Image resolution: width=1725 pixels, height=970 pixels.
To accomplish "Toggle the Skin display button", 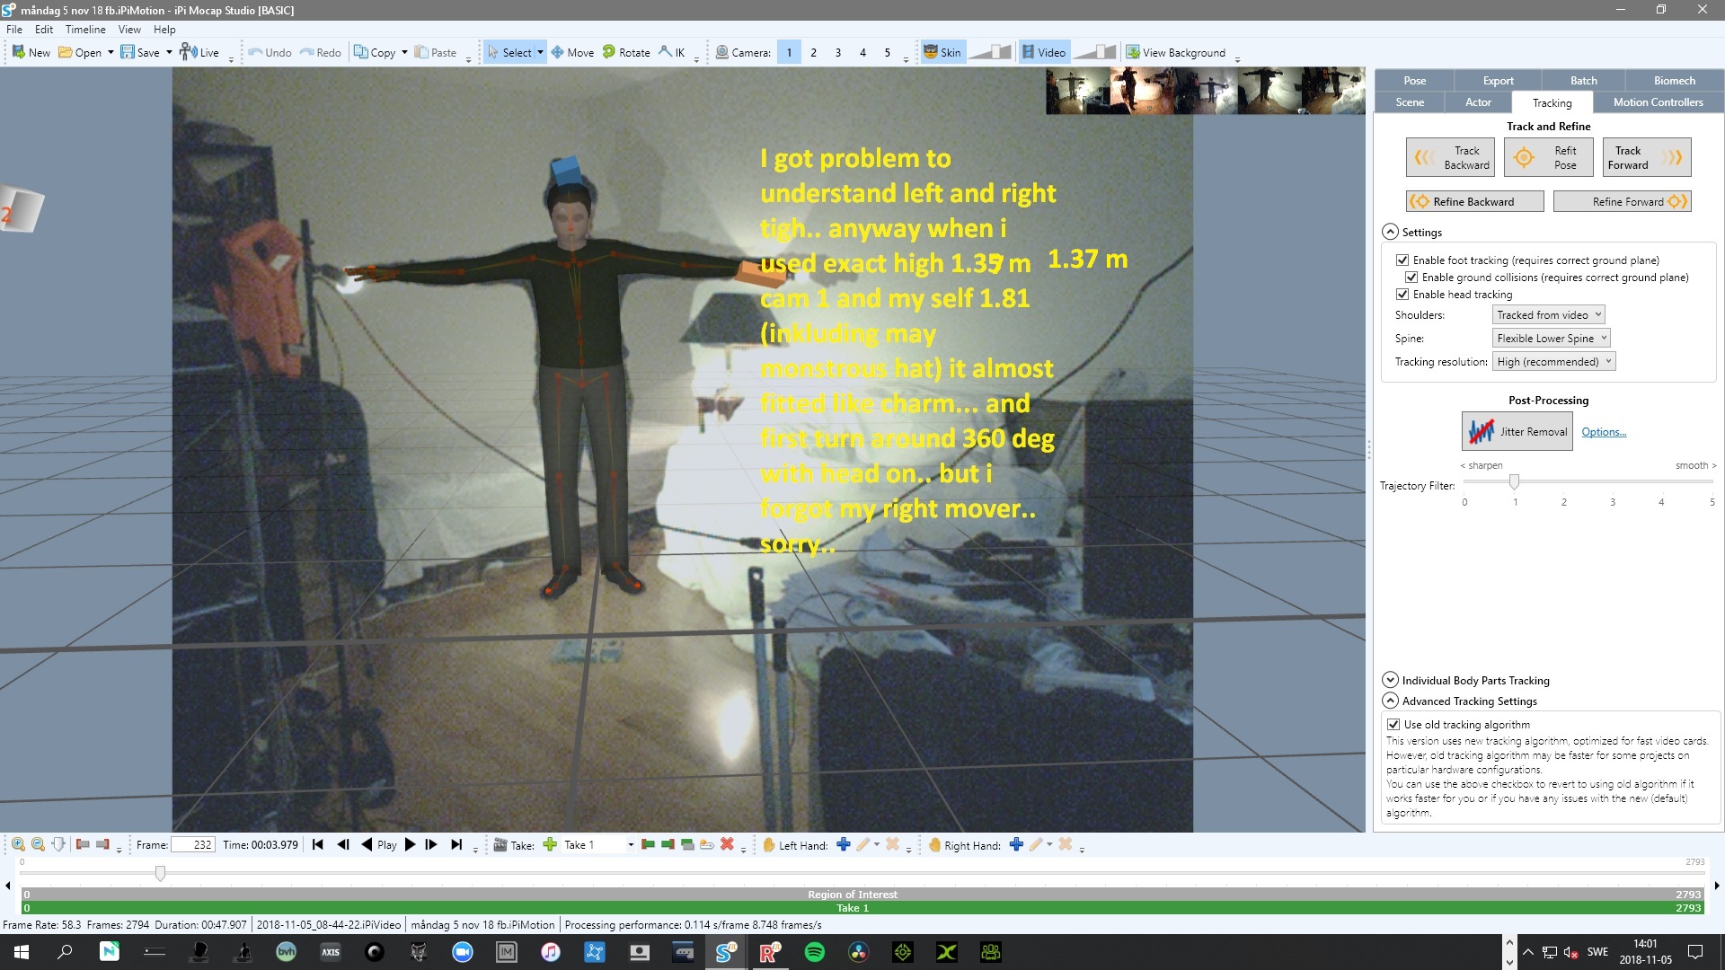I will coord(942,52).
